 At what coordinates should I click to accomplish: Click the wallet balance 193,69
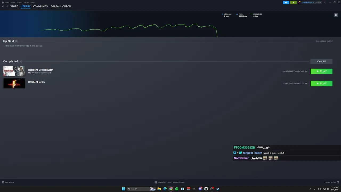[318, 2]
